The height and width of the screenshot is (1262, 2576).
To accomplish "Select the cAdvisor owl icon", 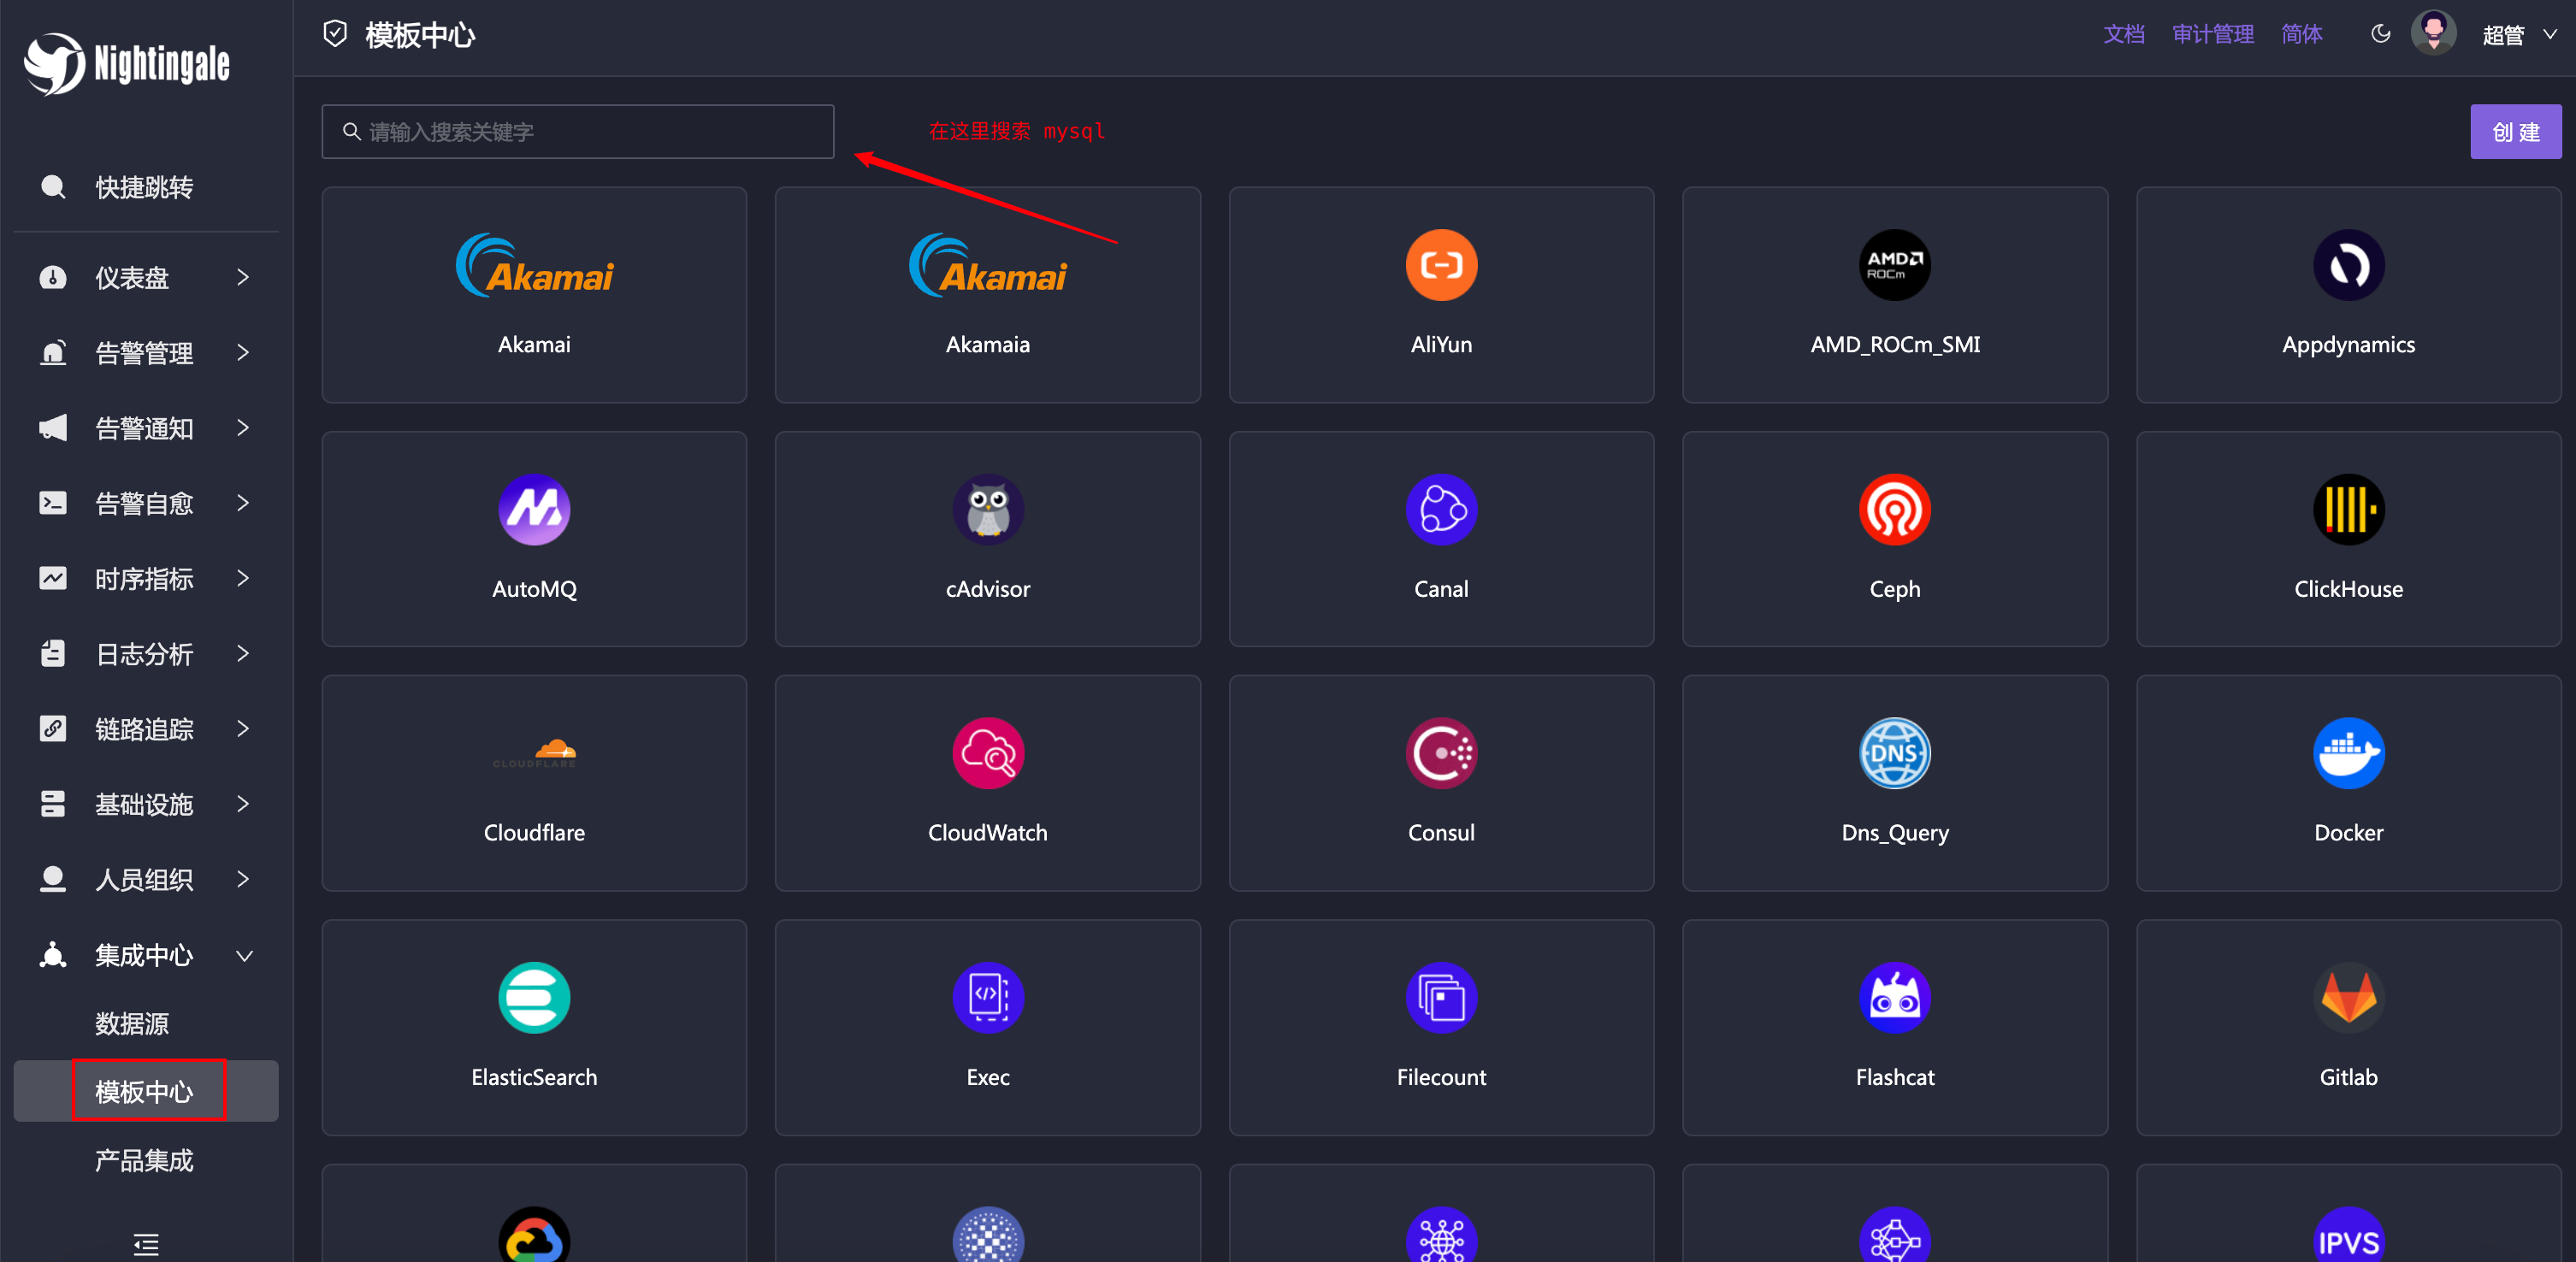I will pyautogui.click(x=987, y=509).
